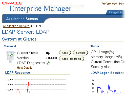The image size is (126, 95).
Task: Open the Host Details link
Action: (x=25, y=68)
